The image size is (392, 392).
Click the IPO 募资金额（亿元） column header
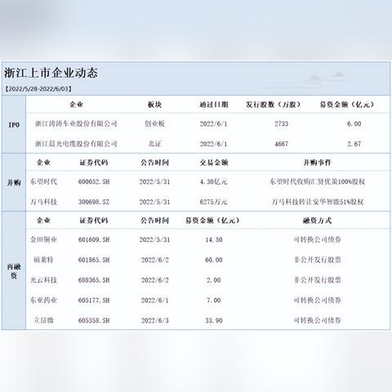(347, 105)
